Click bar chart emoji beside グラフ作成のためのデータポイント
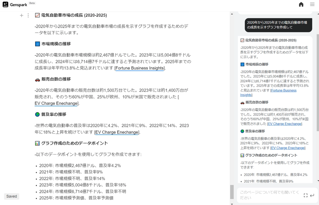Screen dimensions: 319x205 [x=37, y=143]
